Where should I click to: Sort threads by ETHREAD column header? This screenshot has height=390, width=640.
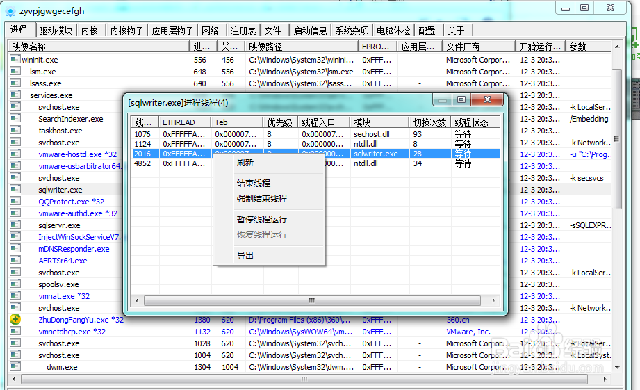click(185, 122)
